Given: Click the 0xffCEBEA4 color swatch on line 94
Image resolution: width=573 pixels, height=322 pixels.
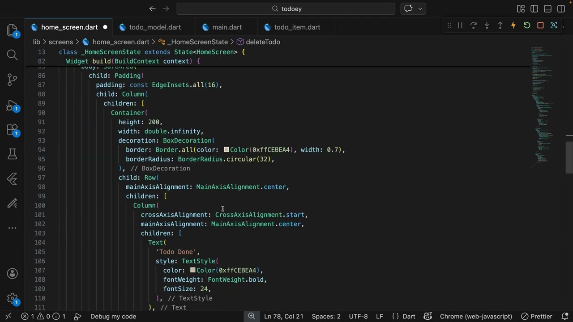Looking at the screenshot, I should pos(227,150).
